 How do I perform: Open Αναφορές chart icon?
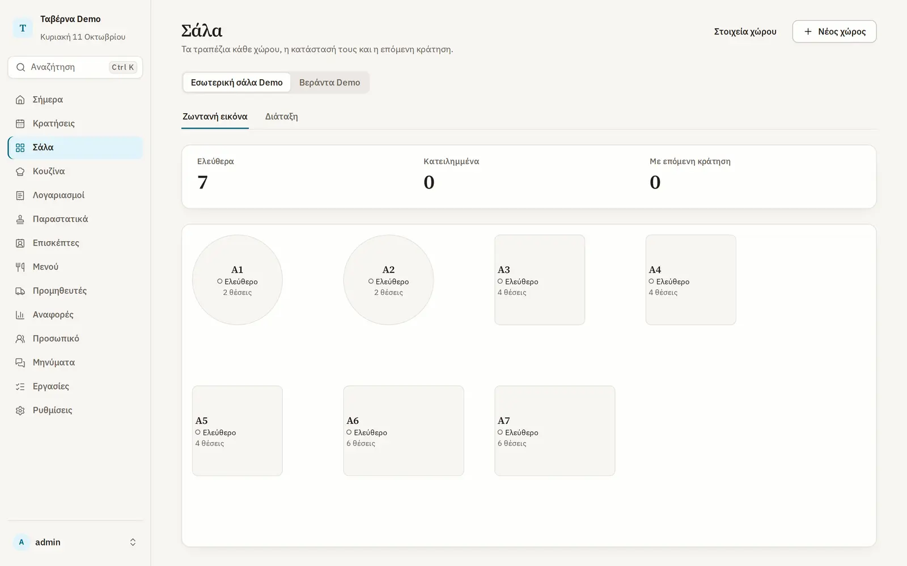[x=20, y=315]
